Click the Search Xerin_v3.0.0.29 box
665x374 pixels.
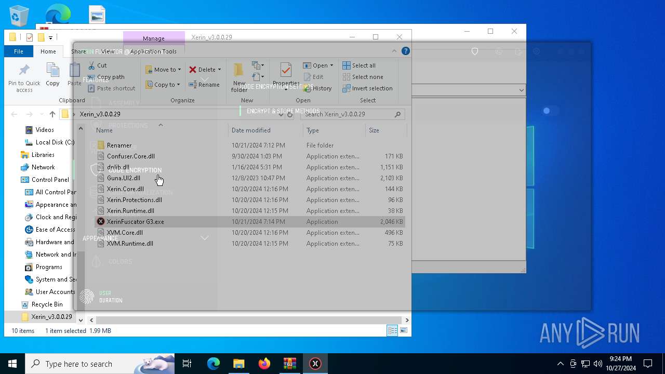click(352, 114)
